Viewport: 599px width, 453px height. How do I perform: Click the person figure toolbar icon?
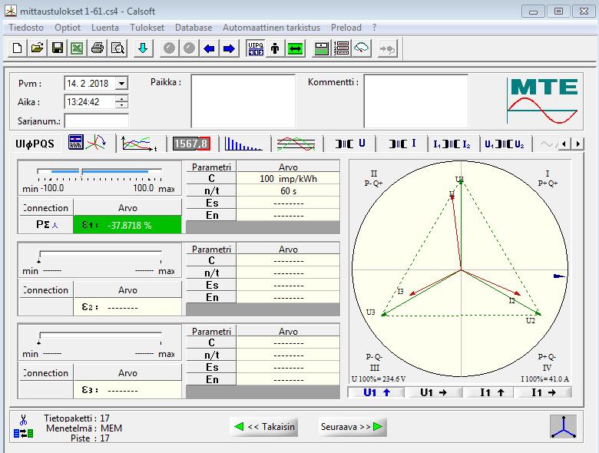click(275, 48)
